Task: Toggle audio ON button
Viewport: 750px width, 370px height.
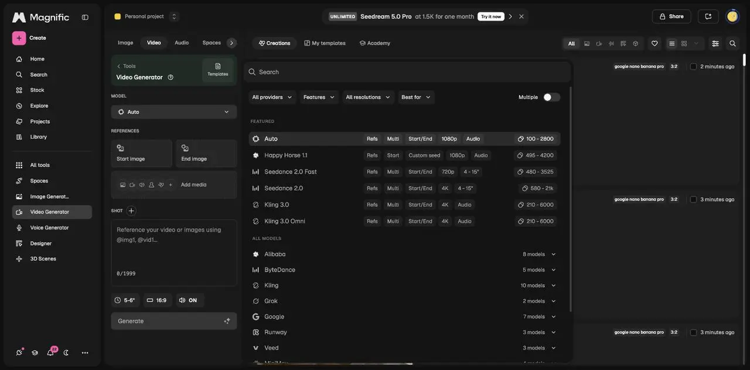Action: (189, 300)
